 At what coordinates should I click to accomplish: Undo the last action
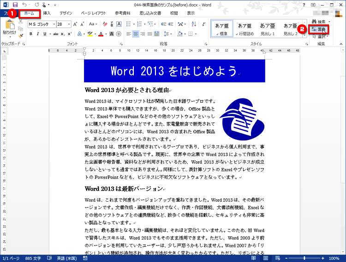(x=24, y=5)
